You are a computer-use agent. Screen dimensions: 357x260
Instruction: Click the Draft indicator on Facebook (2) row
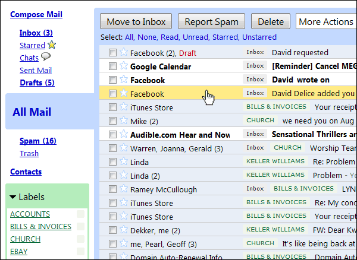point(187,53)
